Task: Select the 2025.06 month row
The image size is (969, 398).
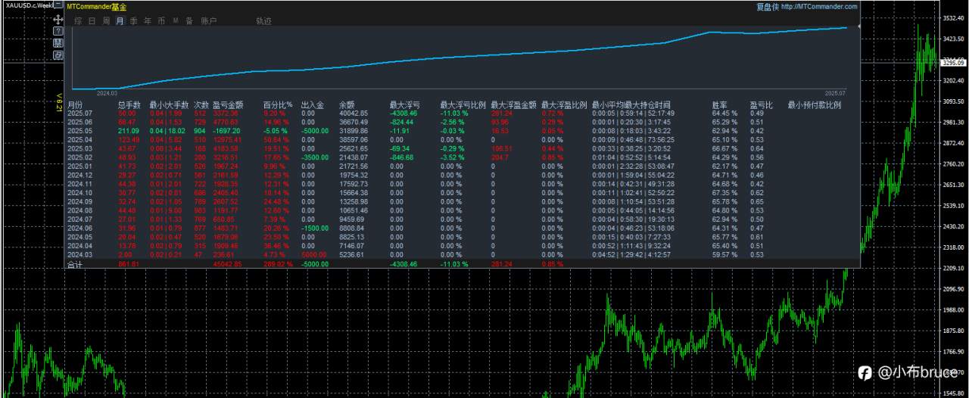Action: click(x=463, y=122)
